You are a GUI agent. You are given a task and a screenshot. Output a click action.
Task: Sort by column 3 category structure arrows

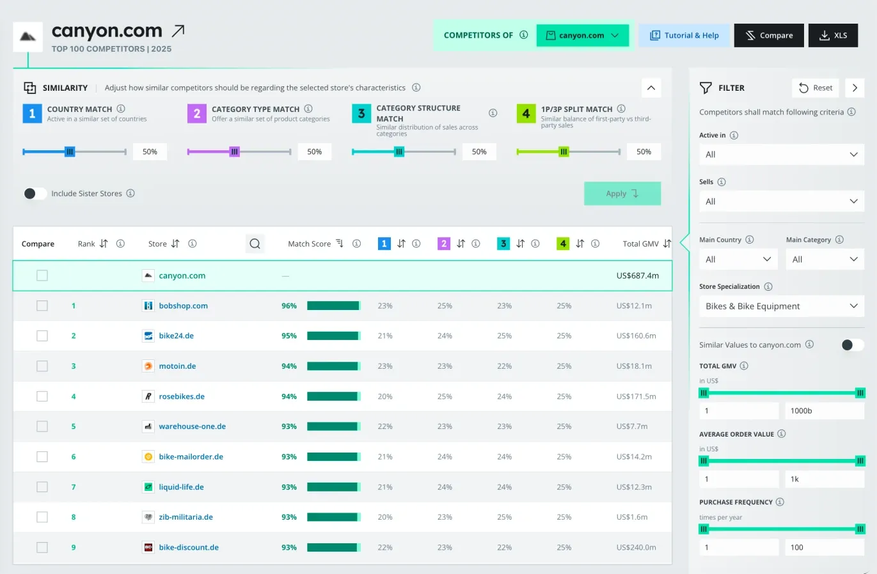click(520, 244)
